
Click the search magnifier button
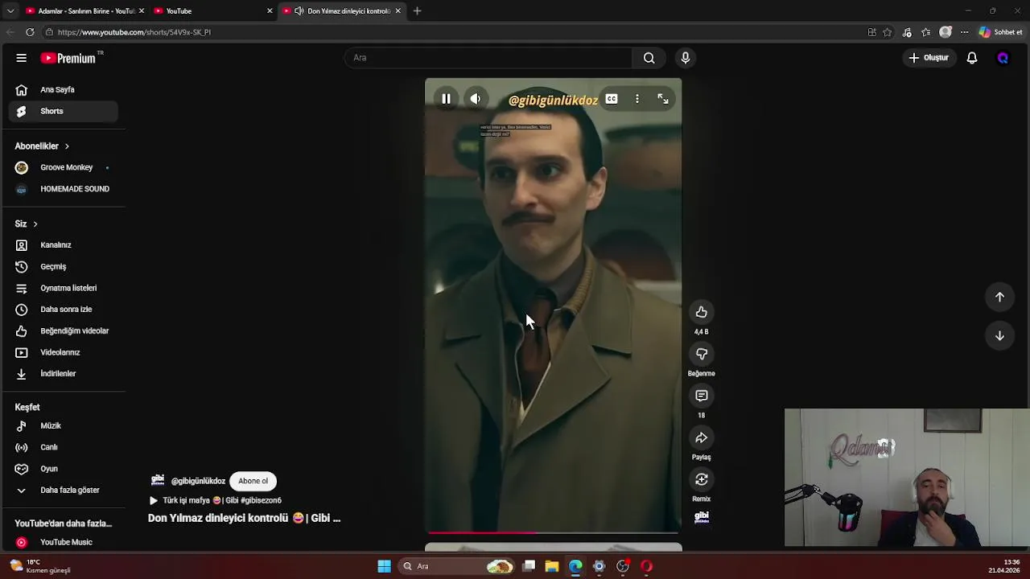point(649,58)
